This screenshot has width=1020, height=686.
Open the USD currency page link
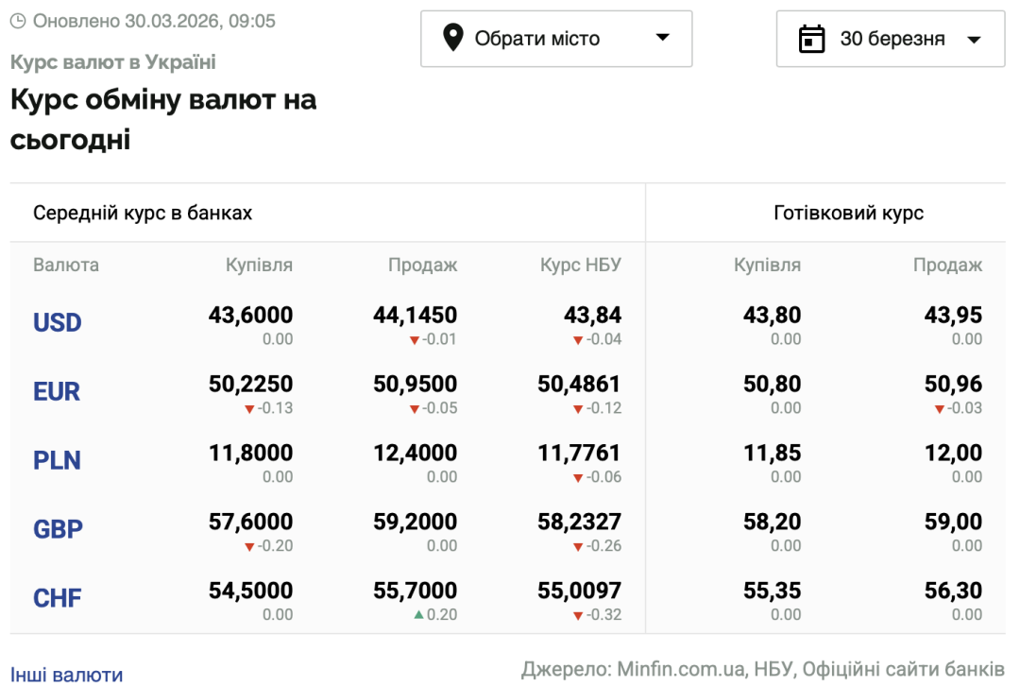57,323
